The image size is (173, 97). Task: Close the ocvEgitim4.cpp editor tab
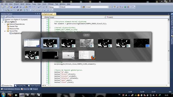click(55, 14)
